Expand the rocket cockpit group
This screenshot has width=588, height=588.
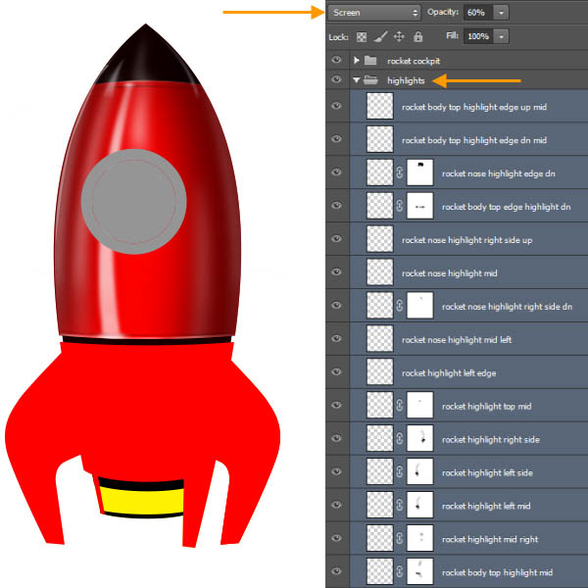[357, 61]
